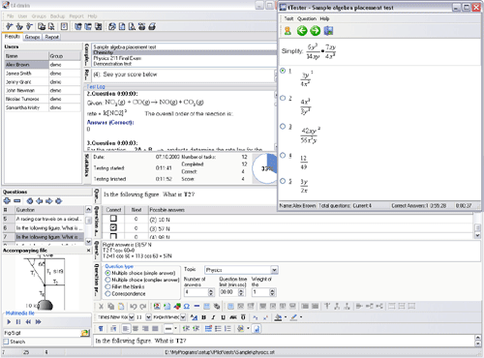Click the Fig5.gif file name field

pyautogui.click(x=42, y=333)
